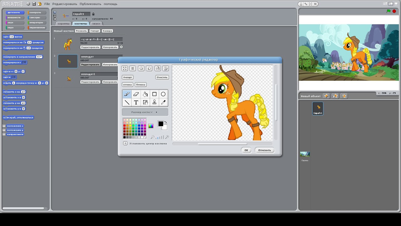Switch to the скрипты tab

point(64,24)
